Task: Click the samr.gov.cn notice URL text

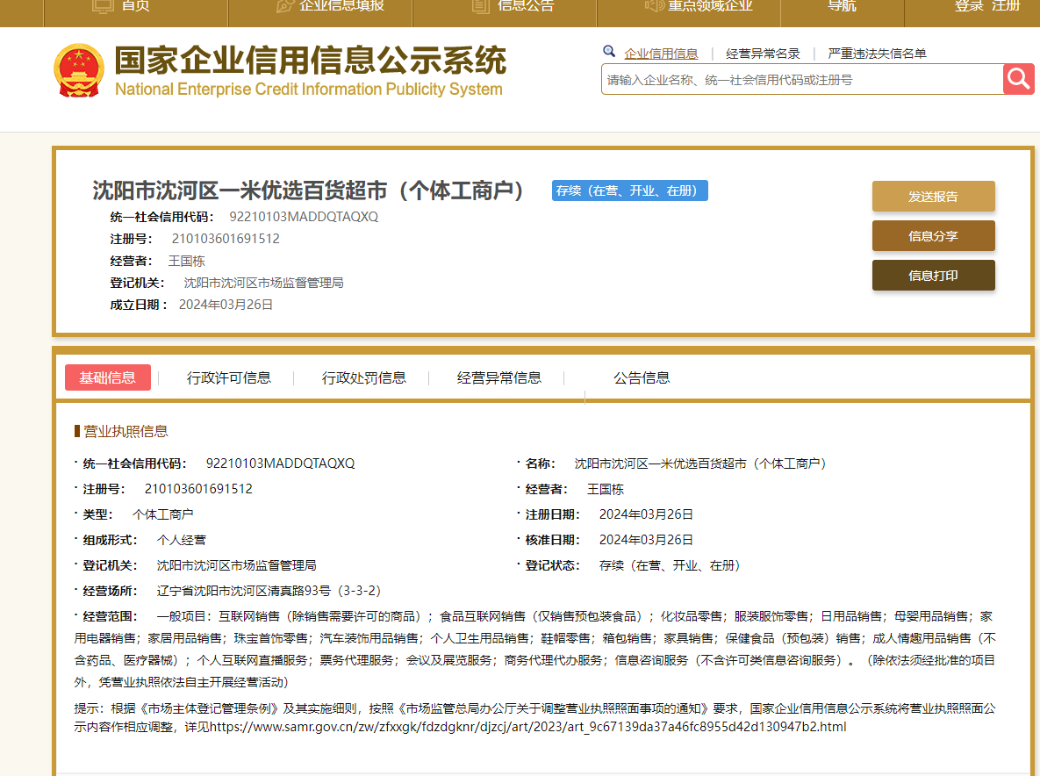Action: (x=528, y=727)
